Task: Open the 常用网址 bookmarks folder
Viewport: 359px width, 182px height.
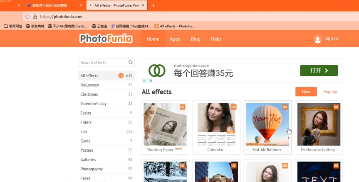Action: [13, 26]
